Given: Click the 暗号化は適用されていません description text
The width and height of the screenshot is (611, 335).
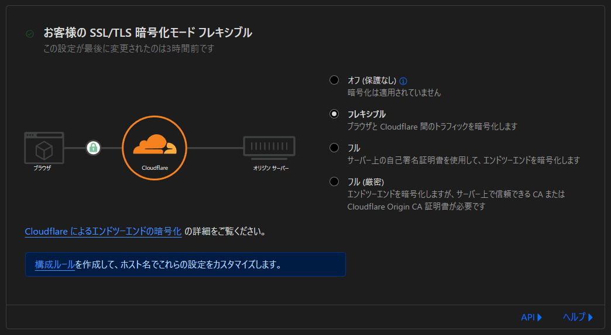Looking at the screenshot, I should pyautogui.click(x=394, y=92).
